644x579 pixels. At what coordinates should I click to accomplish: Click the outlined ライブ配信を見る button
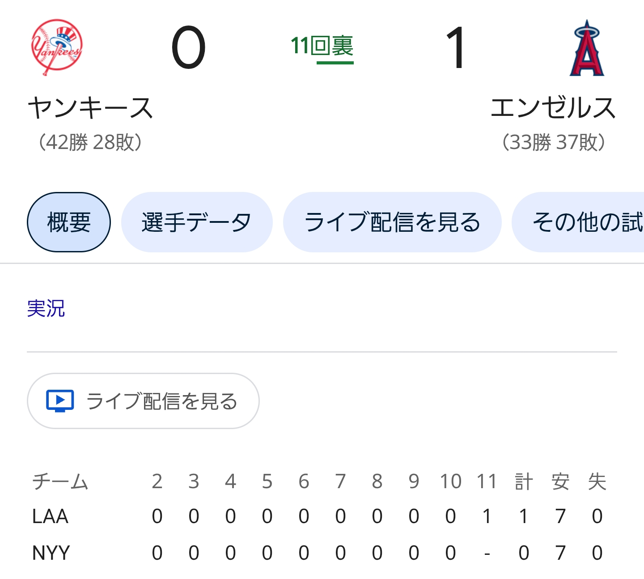coord(143,401)
